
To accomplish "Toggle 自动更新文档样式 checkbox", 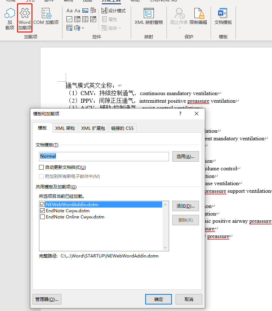I will coord(42,167).
